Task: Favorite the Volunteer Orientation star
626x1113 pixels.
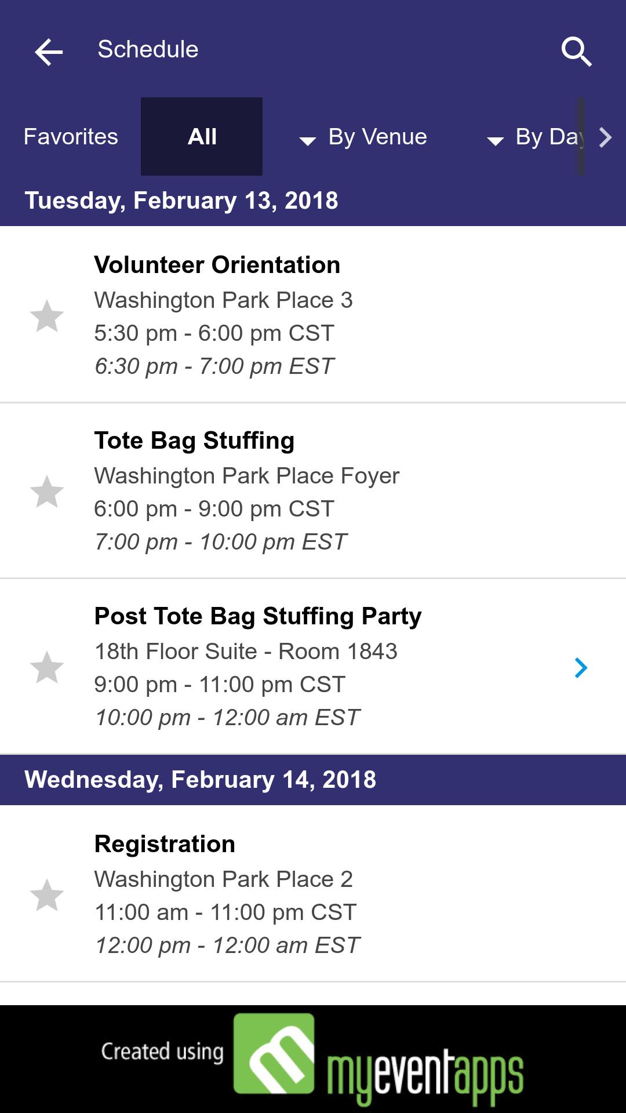Action: [47, 316]
